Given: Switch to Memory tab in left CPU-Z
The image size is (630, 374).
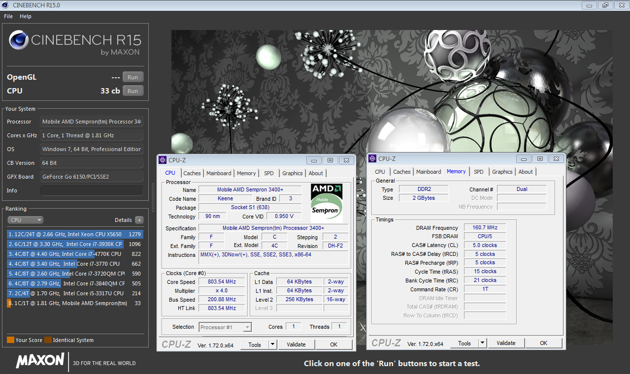Looking at the screenshot, I should click(246, 173).
